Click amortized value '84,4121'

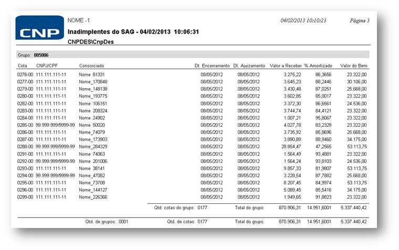323,111
